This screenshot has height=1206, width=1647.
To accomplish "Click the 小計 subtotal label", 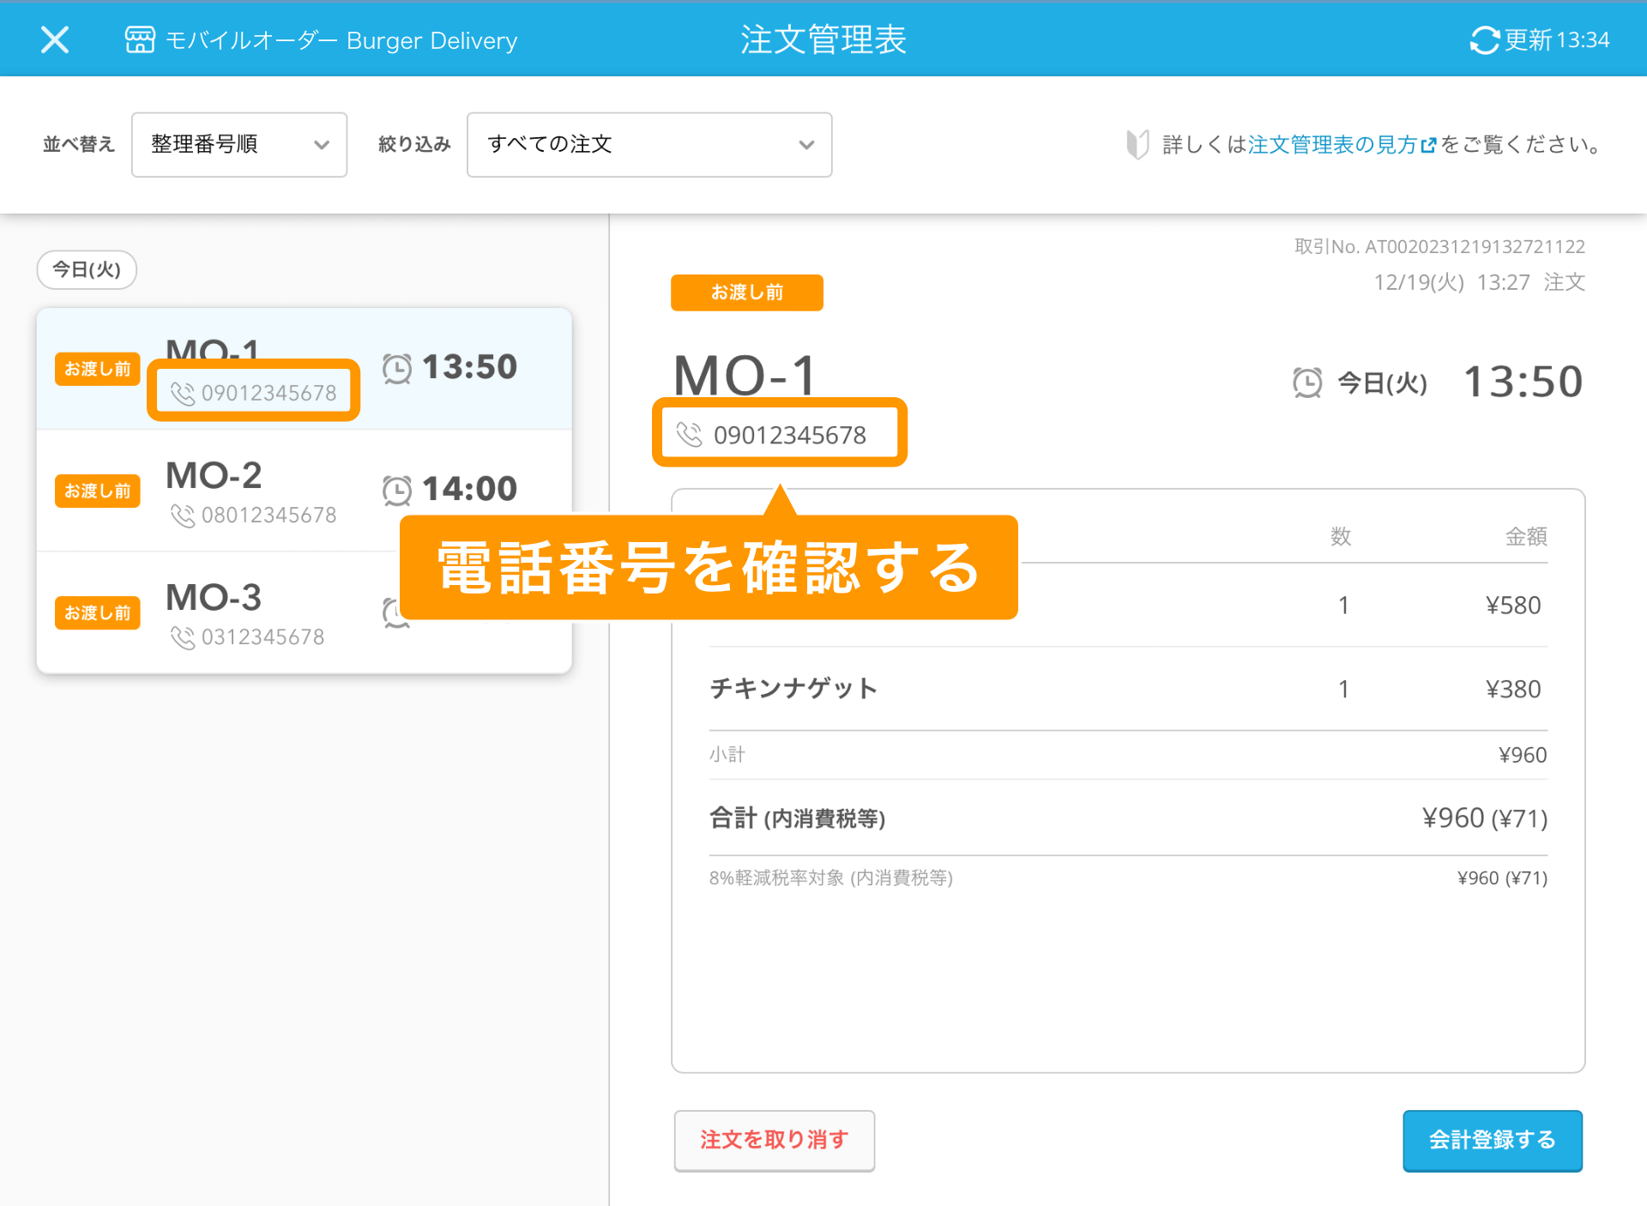I will 727,755.
